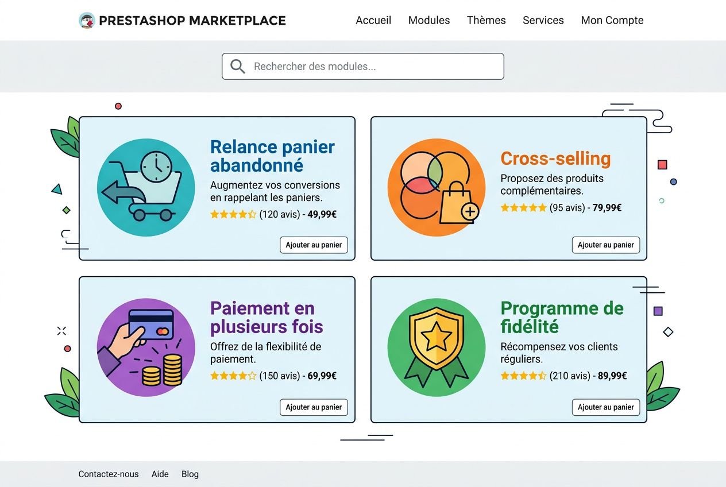Image resolution: width=726 pixels, height=487 pixels.
Task: Click description 'Proposez des produits complémentaires'
Action: coord(552,184)
